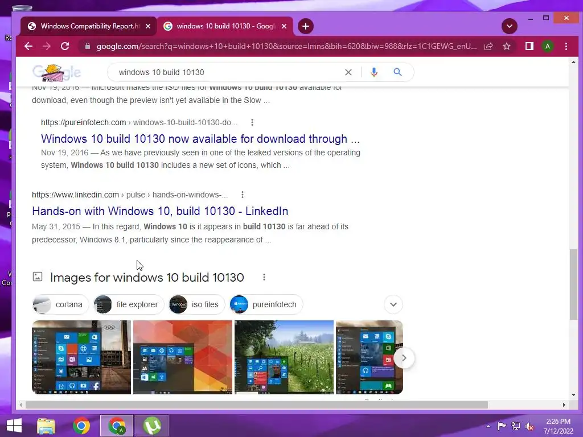
Task: Submit search with magnifier icon
Action: click(397, 72)
